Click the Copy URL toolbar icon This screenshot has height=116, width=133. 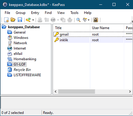[x=63, y=20]
